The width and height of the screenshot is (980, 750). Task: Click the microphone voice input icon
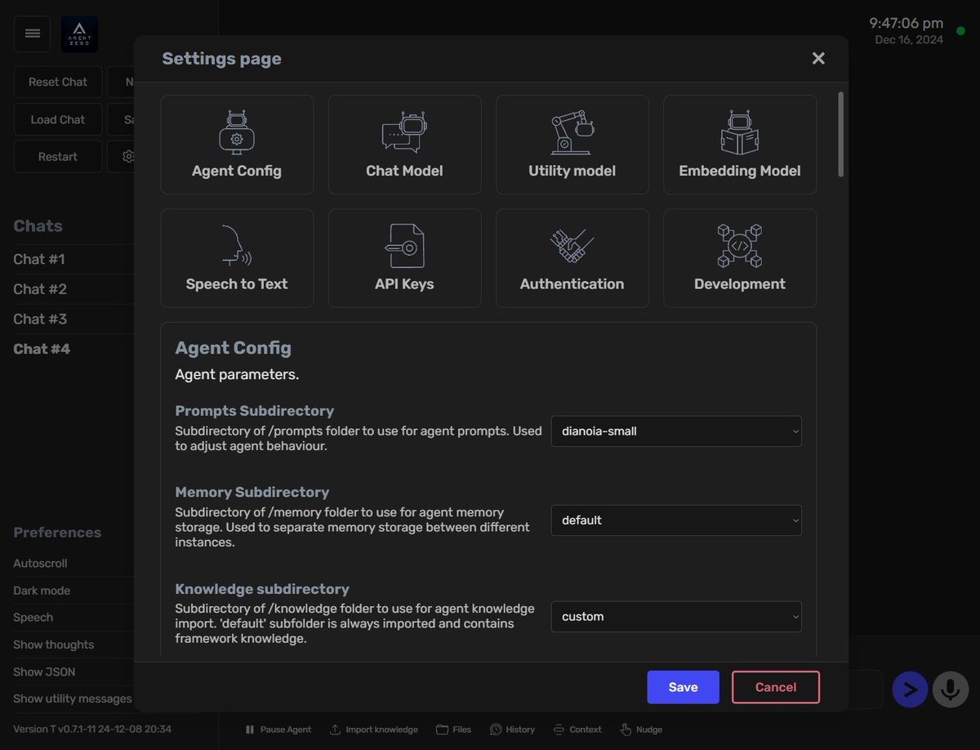950,689
